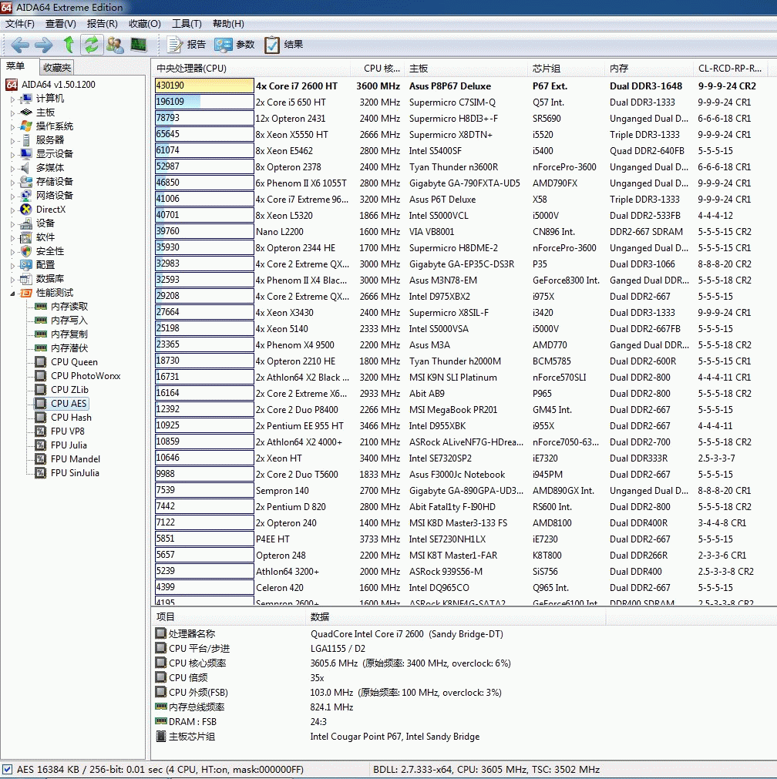Click the 430190 highlighted score bar
Viewport: 777px width, 779px height.
(x=204, y=86)
